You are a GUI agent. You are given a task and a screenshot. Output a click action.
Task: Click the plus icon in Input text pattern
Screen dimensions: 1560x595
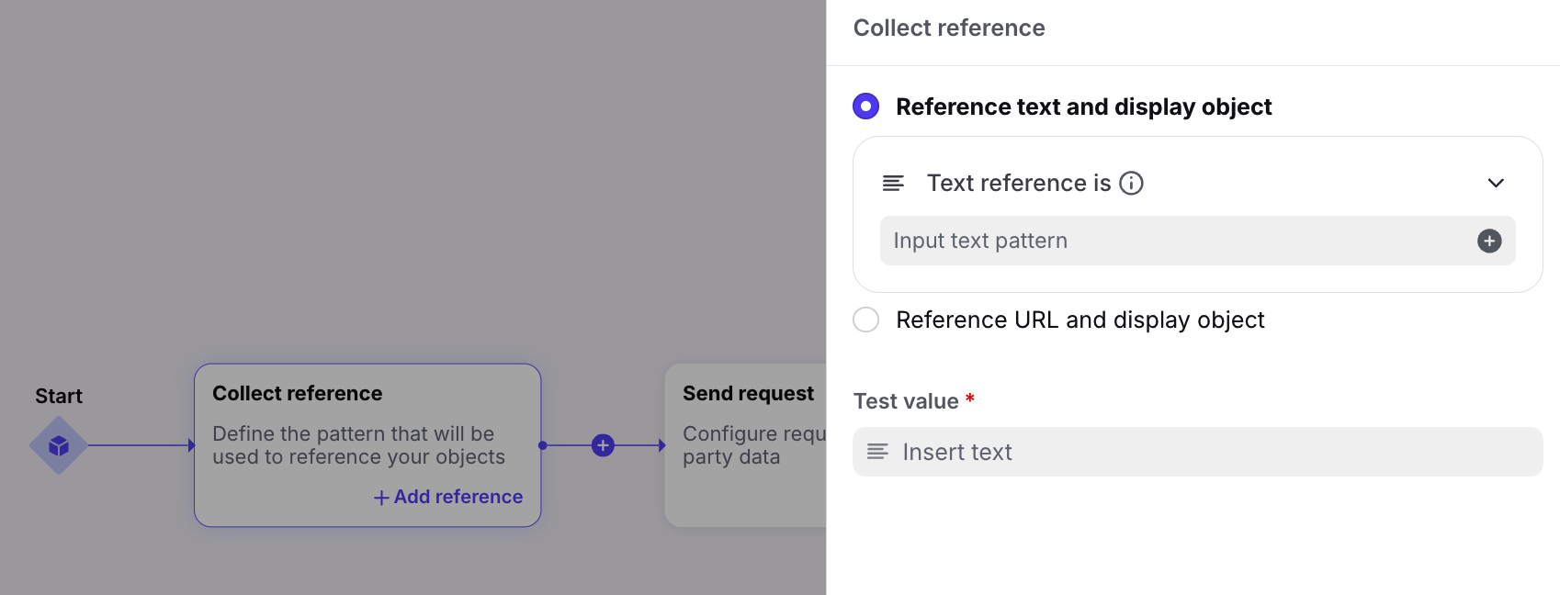1489,241
